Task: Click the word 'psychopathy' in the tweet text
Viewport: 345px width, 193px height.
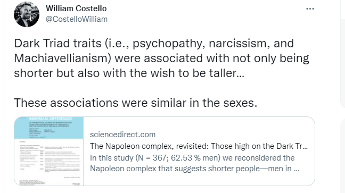Action: pyautogui.click(x=167, y=44)
